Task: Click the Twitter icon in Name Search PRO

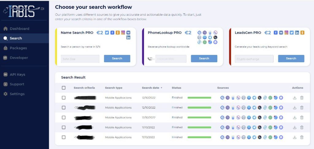Action: coord(107,32)
